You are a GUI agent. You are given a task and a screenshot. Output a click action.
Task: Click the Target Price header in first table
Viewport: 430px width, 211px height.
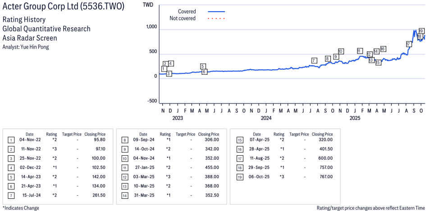[x=72, y=134]
